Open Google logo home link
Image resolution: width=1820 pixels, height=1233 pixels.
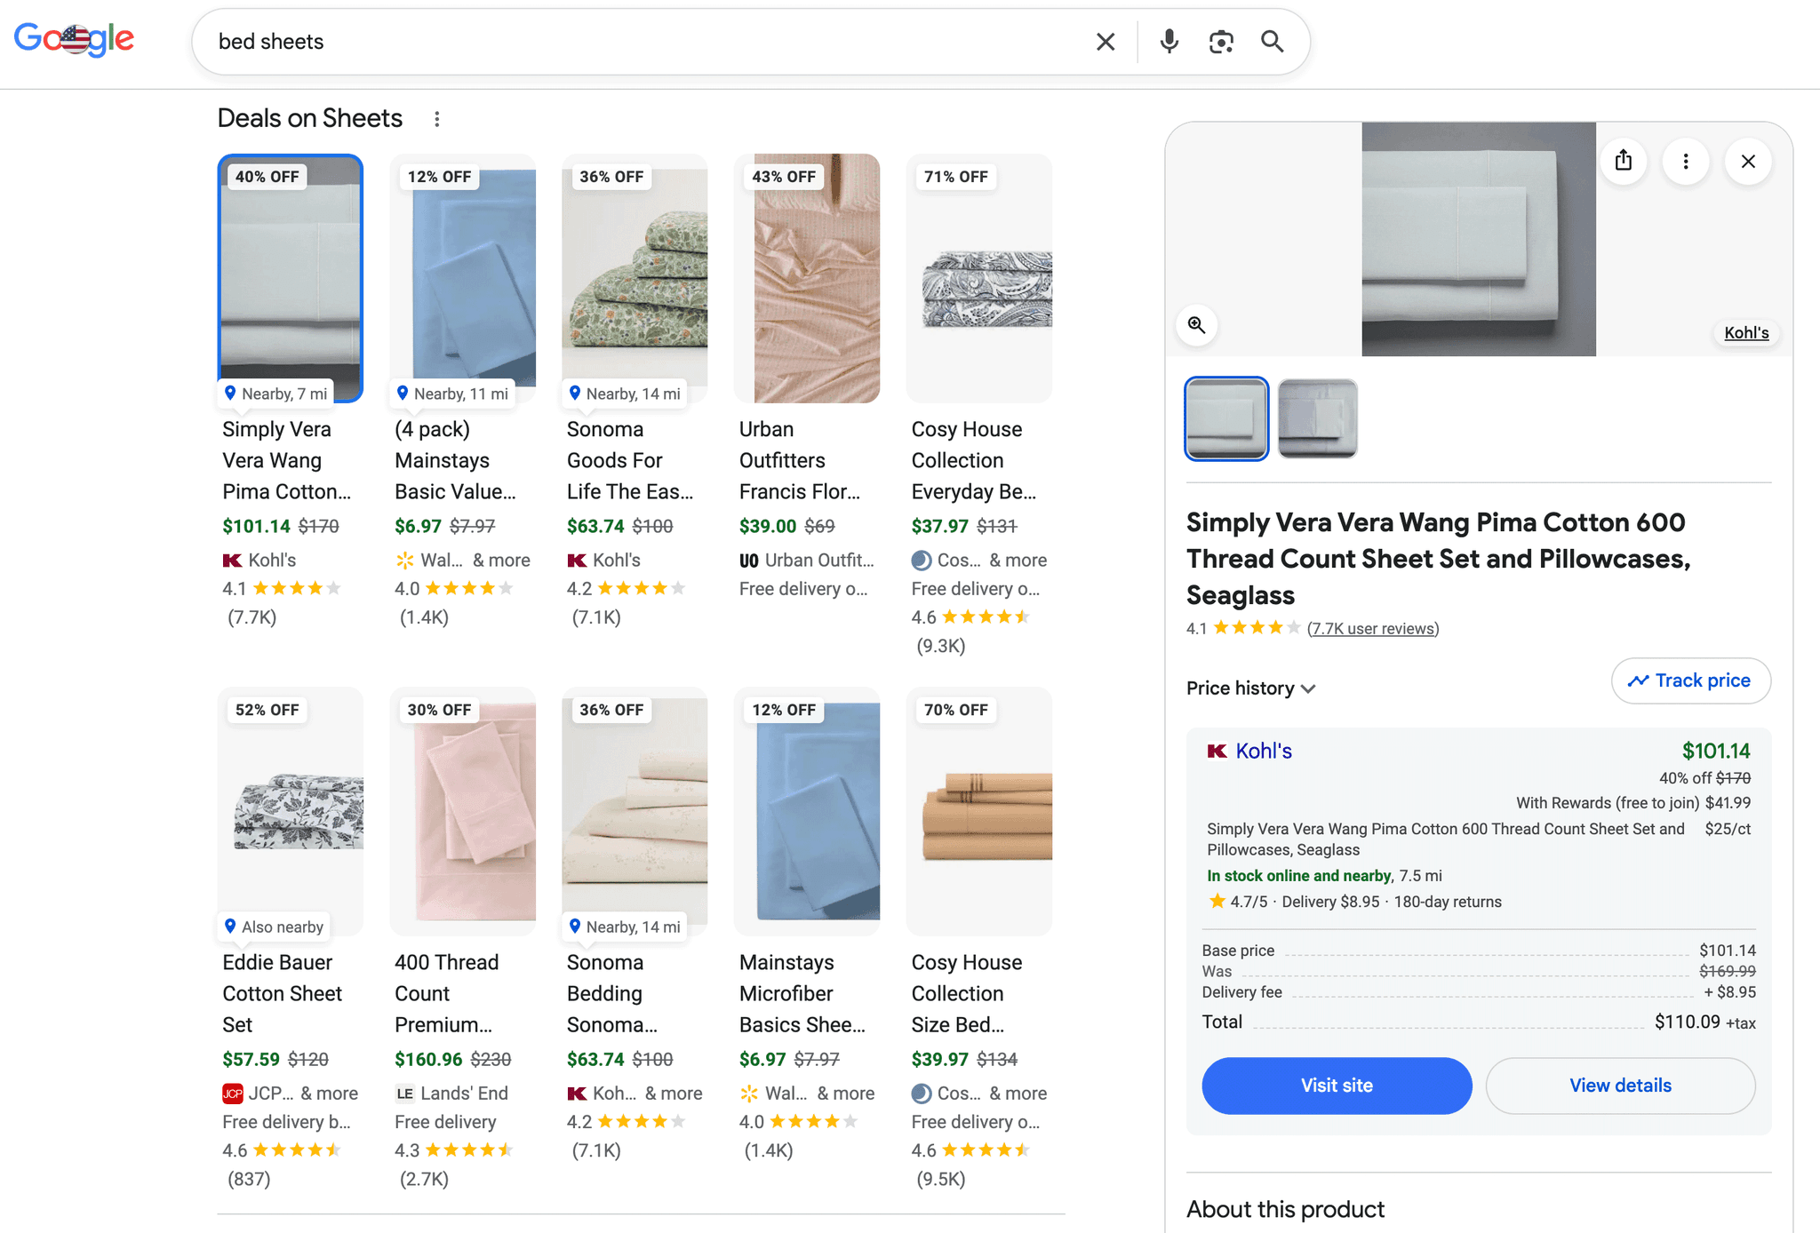coord(74,39)
